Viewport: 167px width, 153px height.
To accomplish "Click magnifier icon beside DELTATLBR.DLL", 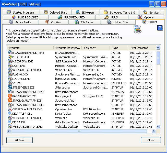I will click(x=10, y=113).
